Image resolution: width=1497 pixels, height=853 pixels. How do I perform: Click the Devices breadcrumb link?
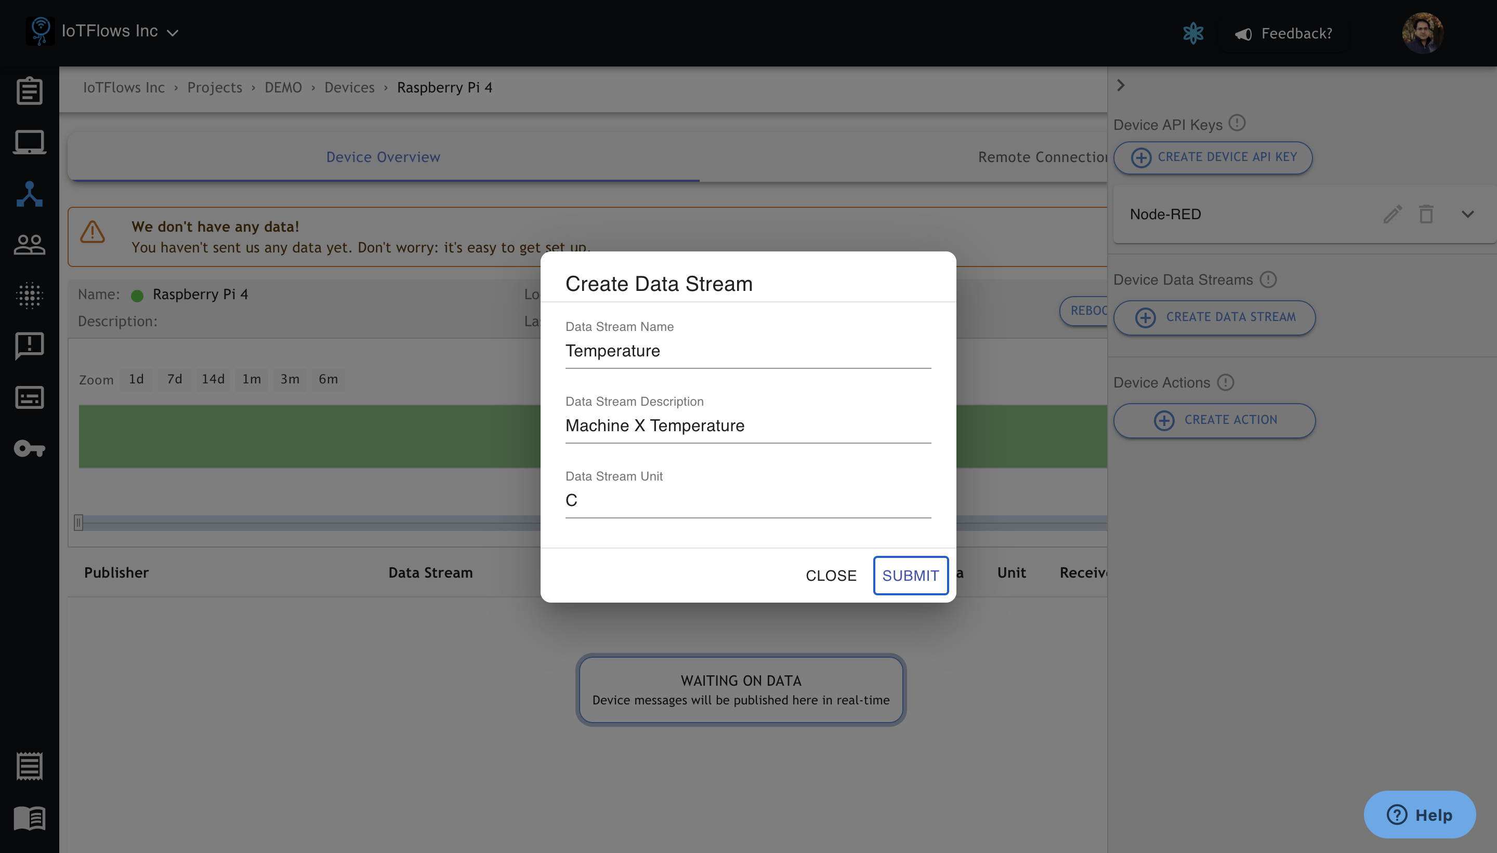coord(349,87)
